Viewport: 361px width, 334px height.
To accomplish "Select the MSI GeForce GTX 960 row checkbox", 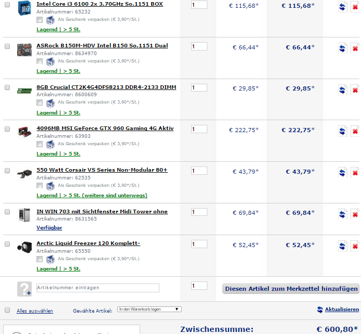I will tap(7, 129).
